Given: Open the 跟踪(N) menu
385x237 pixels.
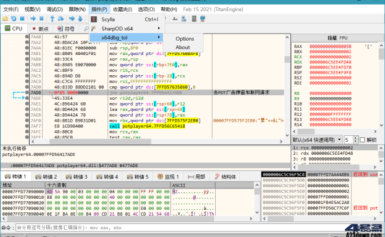Looking at the screenshot, I should (x=77, y=9).
